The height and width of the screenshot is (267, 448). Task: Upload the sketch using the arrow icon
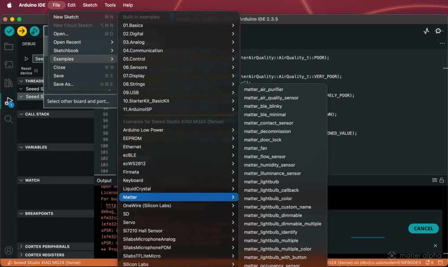[x=21, y=31]
